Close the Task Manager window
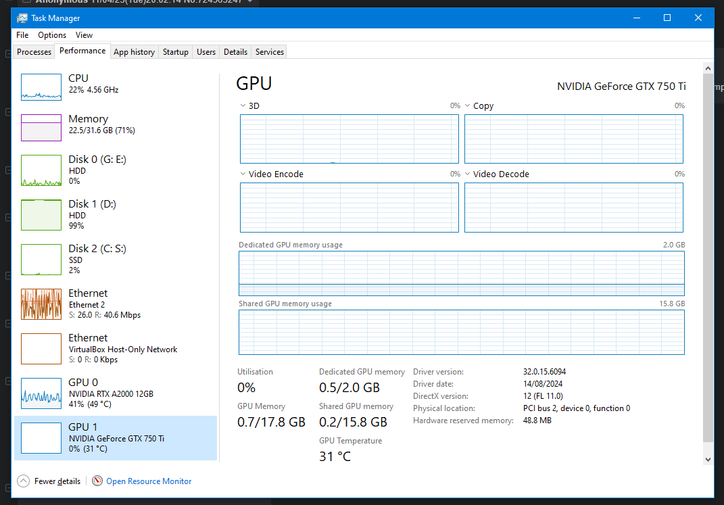This screenshot has height=505, width=724. (x=698, y=18)
